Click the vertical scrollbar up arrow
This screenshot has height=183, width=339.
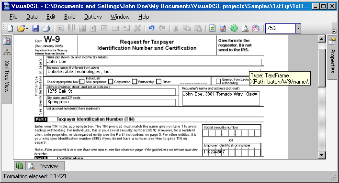click(x=321, y=39)
